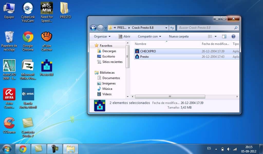Click the search magnifier icon
The height and width of the screenshot is (154, 263).
point(236,28)
